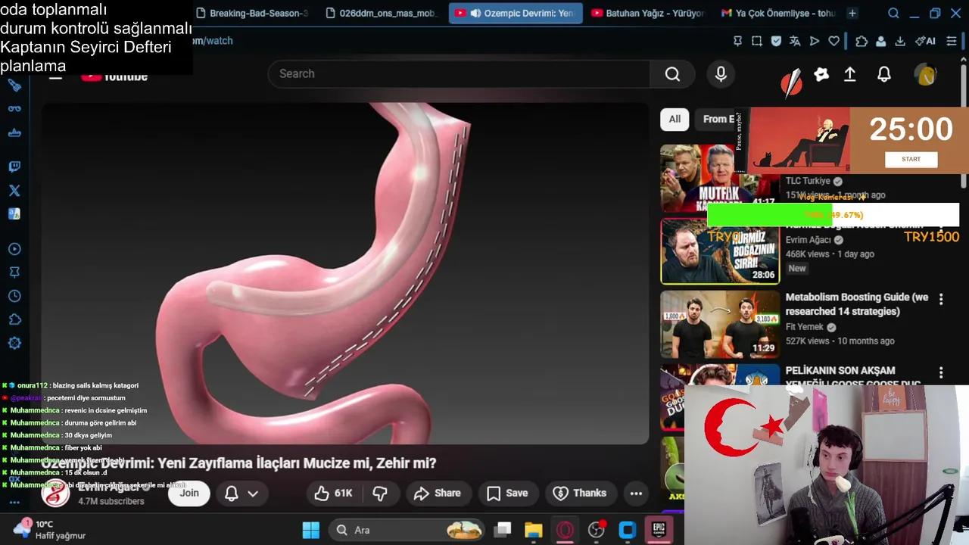Click YouTube search magnifier button
The image size is (969, 545).
pos(672,73)
